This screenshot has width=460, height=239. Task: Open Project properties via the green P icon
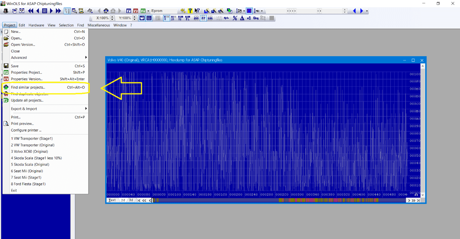pyautogui.click(x=143, y=11)
